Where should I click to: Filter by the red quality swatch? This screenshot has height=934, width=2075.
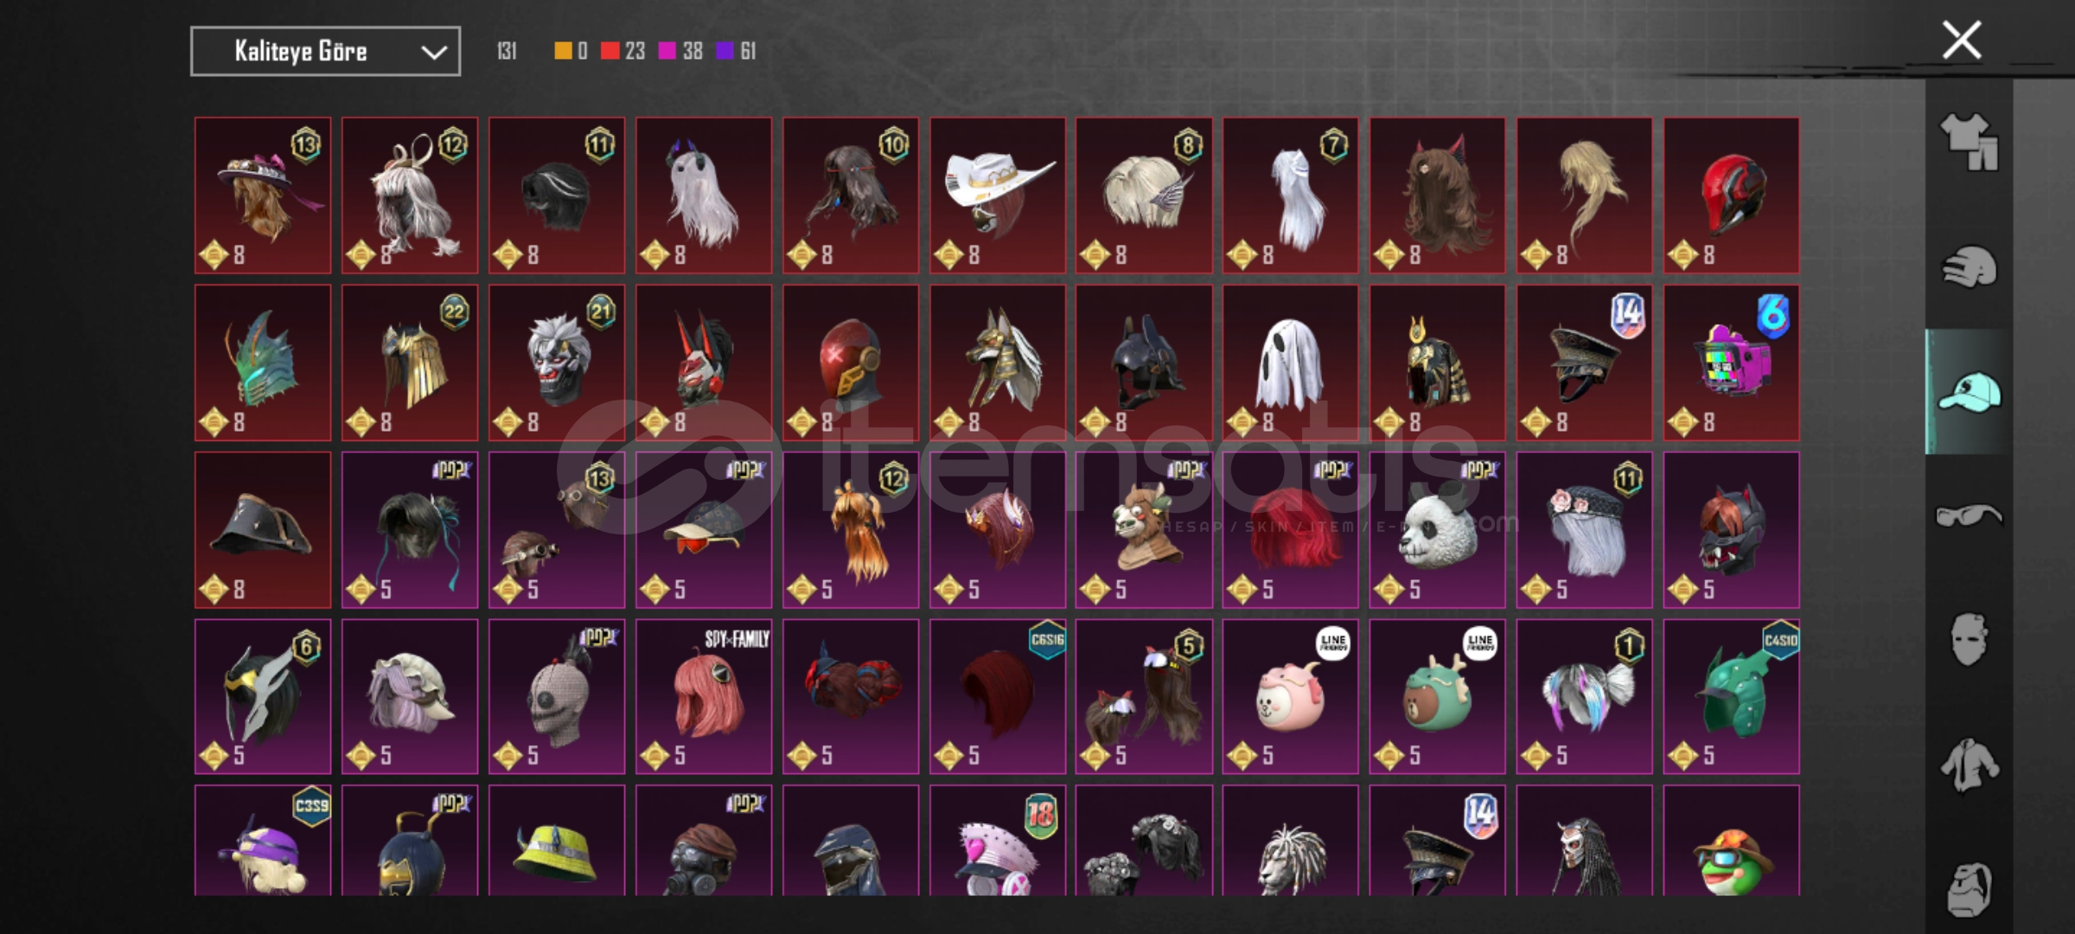coord(610,51)
